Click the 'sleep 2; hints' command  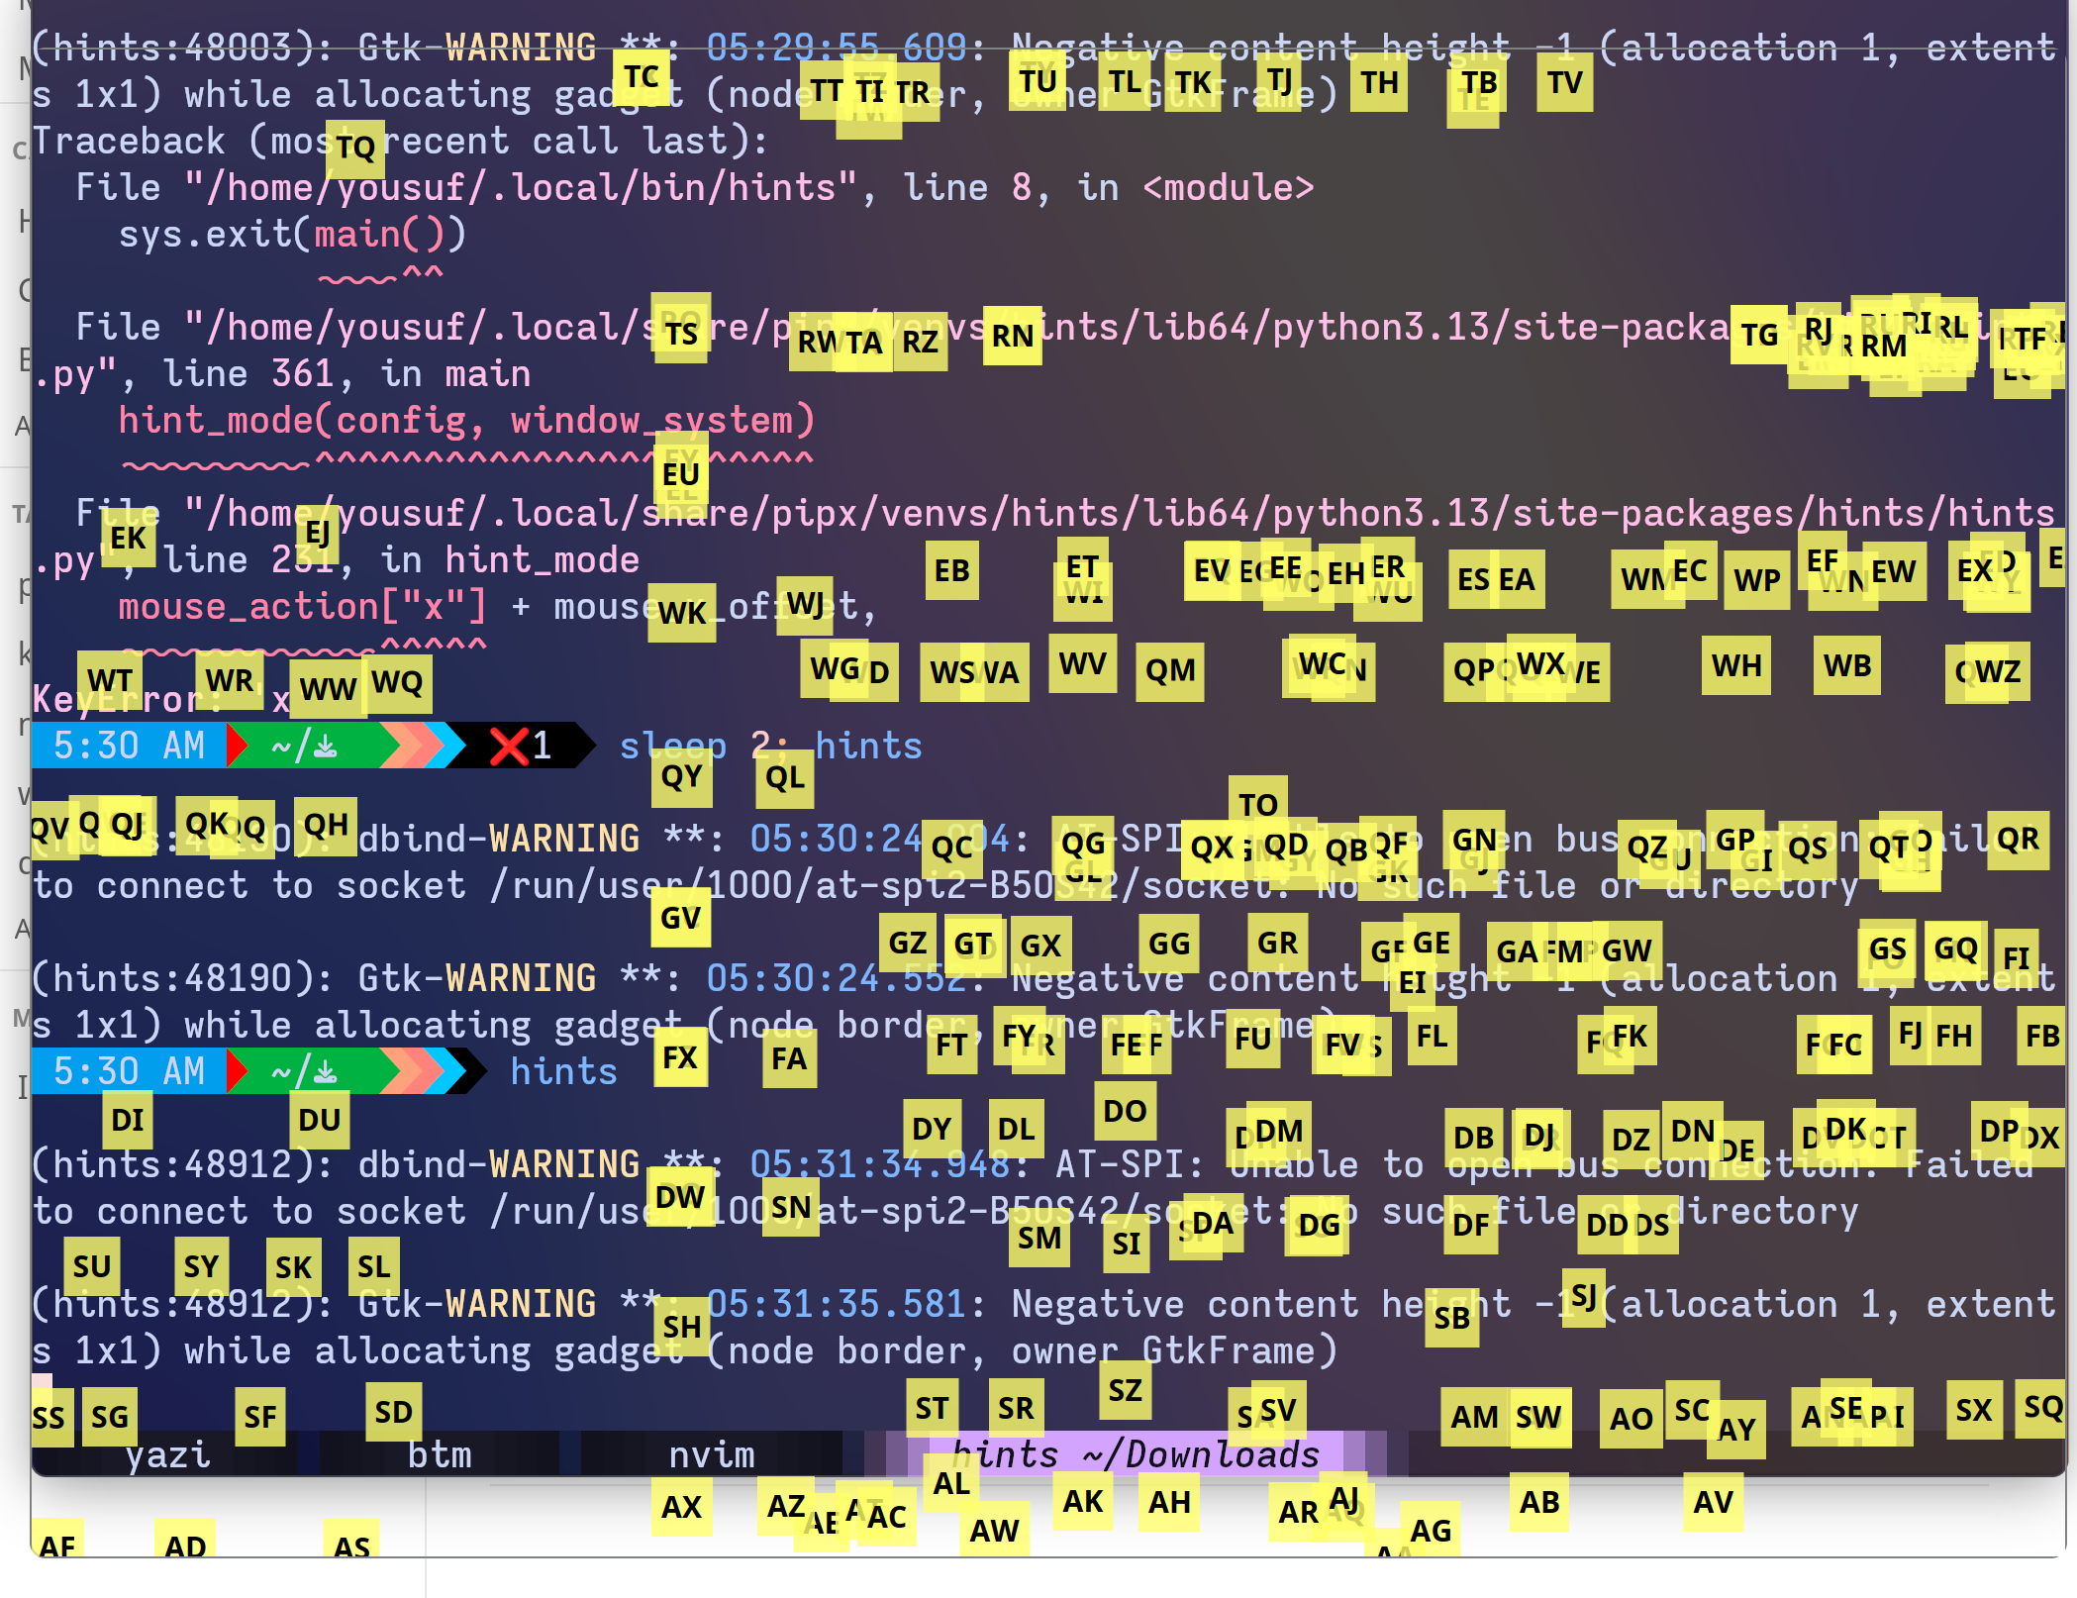click(x=771, y=746)
